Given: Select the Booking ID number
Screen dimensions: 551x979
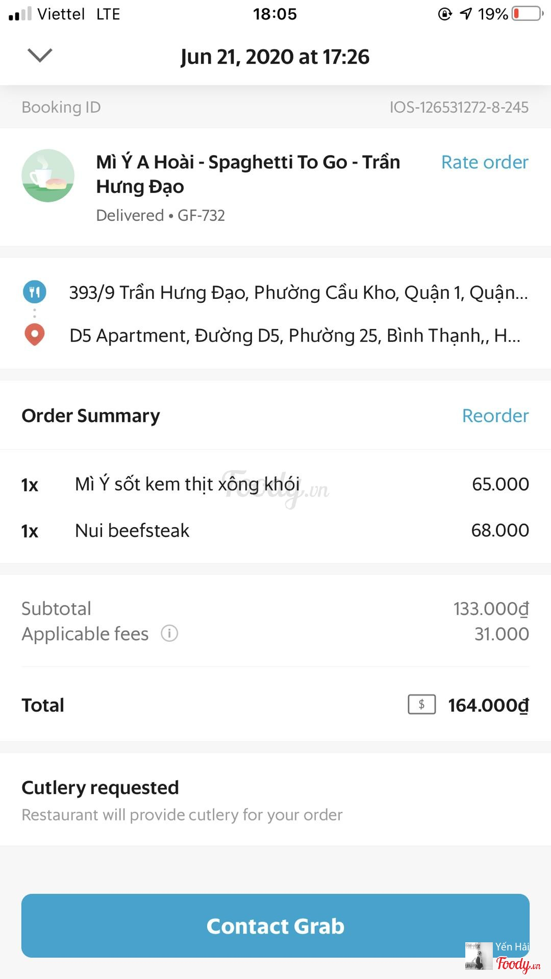Looking at the screenshot, I should pyautogui.click(x=459, y=107).
